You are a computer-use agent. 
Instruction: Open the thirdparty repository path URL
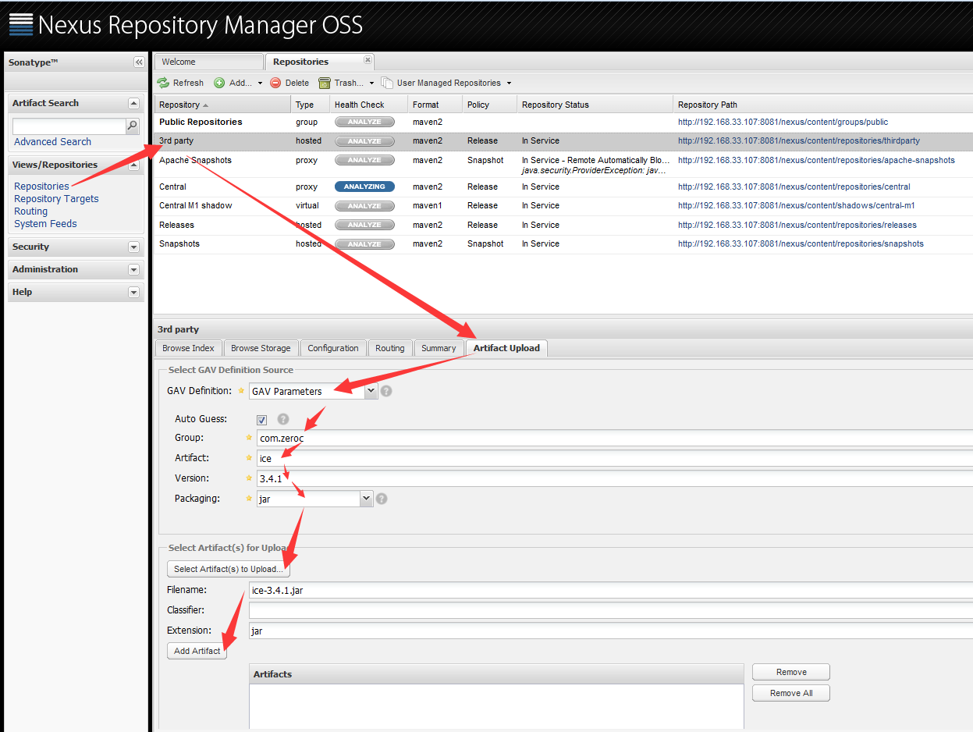(799, 141)
